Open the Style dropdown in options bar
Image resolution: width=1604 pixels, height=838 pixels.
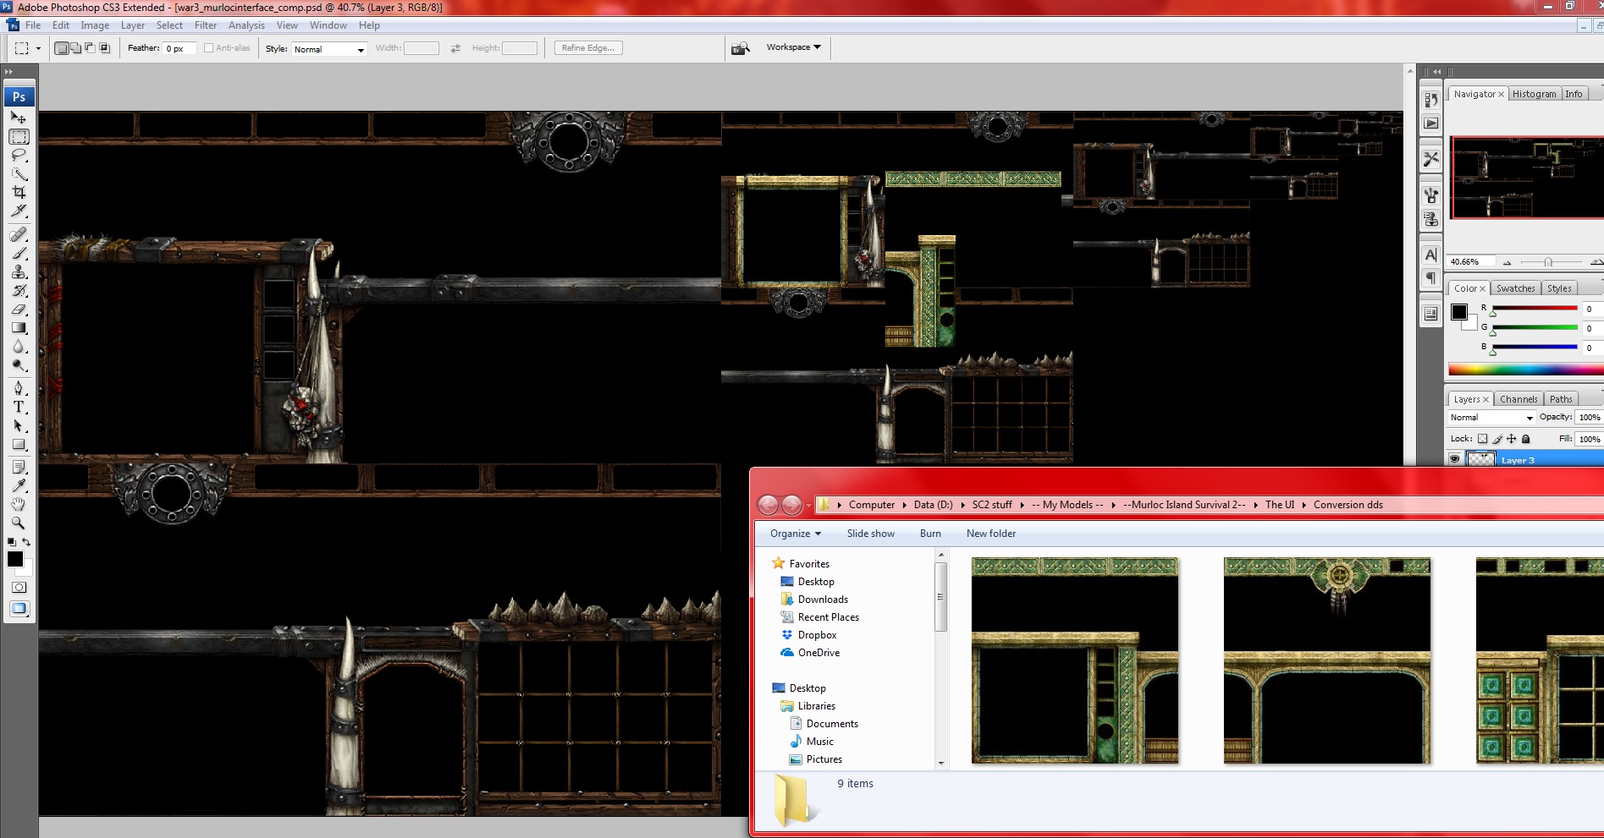[x=328, y=49]
